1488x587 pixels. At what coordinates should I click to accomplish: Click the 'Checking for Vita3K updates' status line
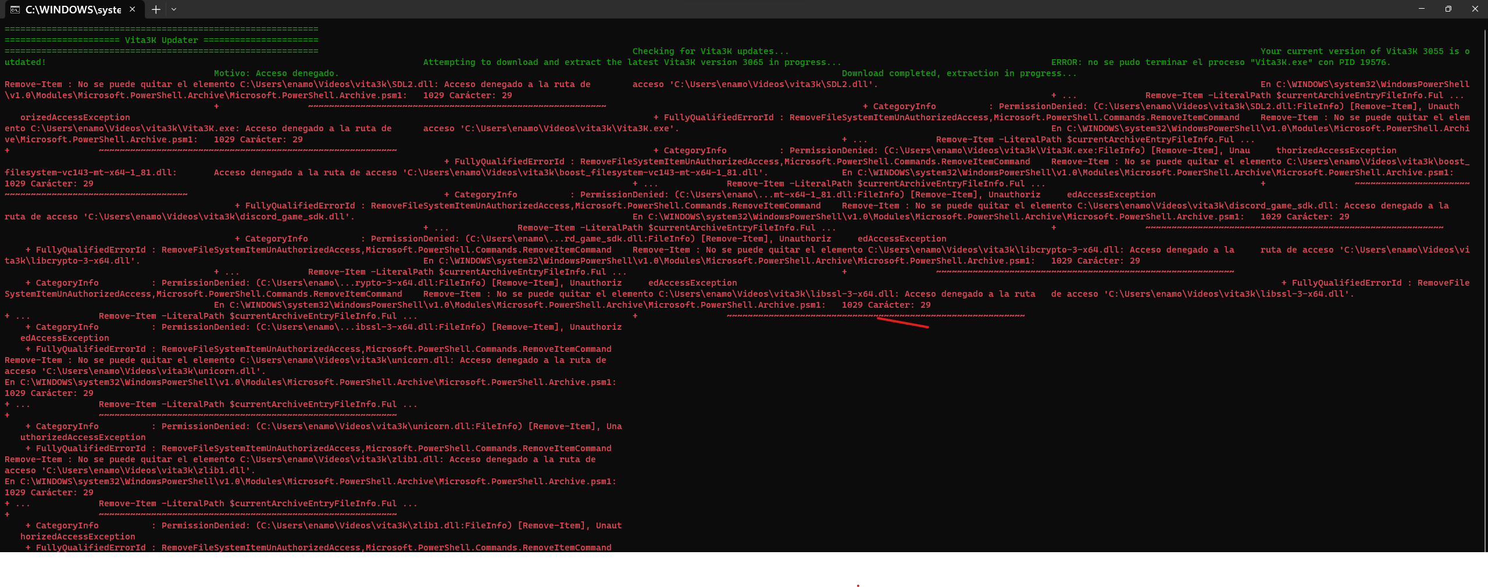click(x=711, y=51)
